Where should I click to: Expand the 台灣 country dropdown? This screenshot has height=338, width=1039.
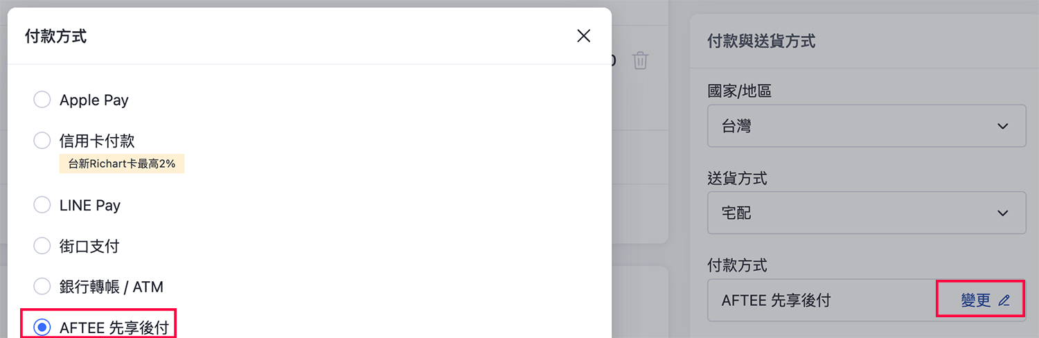(x=866, y=126)
